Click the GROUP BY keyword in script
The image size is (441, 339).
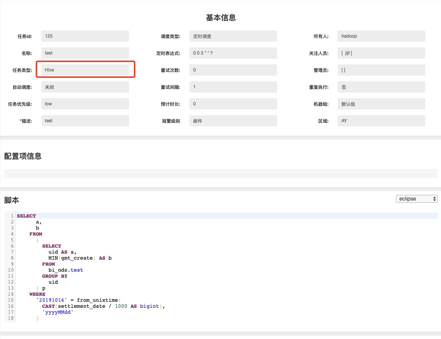tap(55, 276)
